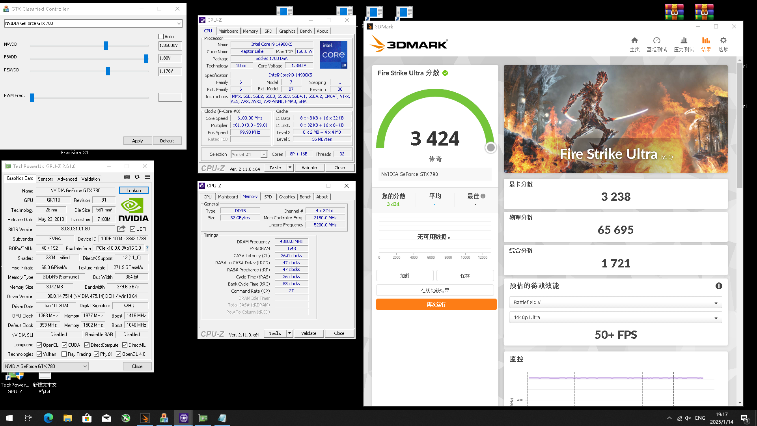Open 3DMark options gear icon
757x426 pixels.
tap(723, 40)
